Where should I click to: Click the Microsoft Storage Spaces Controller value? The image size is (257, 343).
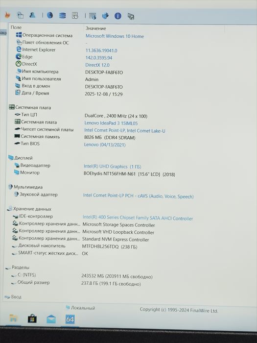click(x=118, y=224)
